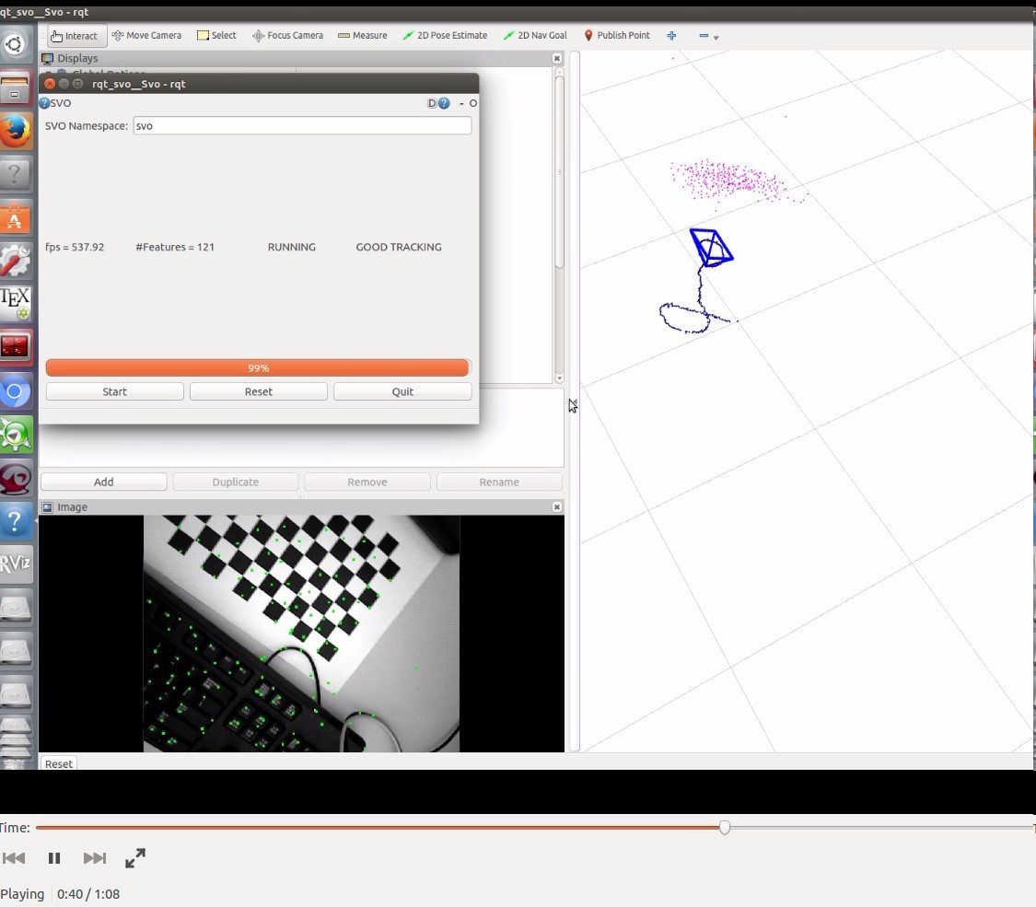Click the fps = 537.92 label

pos(75,247)
